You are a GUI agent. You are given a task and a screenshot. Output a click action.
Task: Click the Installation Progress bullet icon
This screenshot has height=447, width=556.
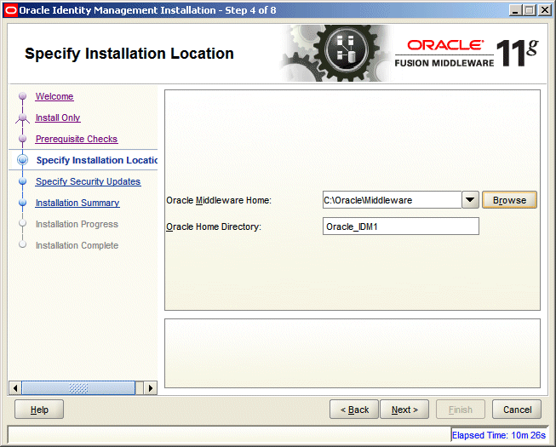coord(23,223)
